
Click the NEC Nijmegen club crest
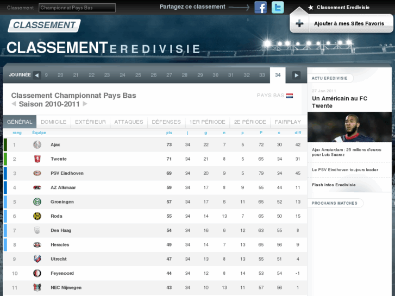[37, 287]
